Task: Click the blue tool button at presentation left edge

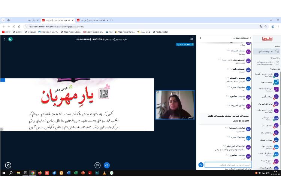Action: (3, 80)
